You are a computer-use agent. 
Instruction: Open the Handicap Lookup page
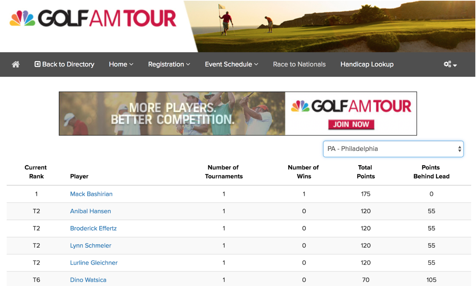(367, 64)
